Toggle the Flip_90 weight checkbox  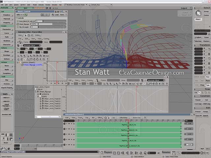coord(18,27)
